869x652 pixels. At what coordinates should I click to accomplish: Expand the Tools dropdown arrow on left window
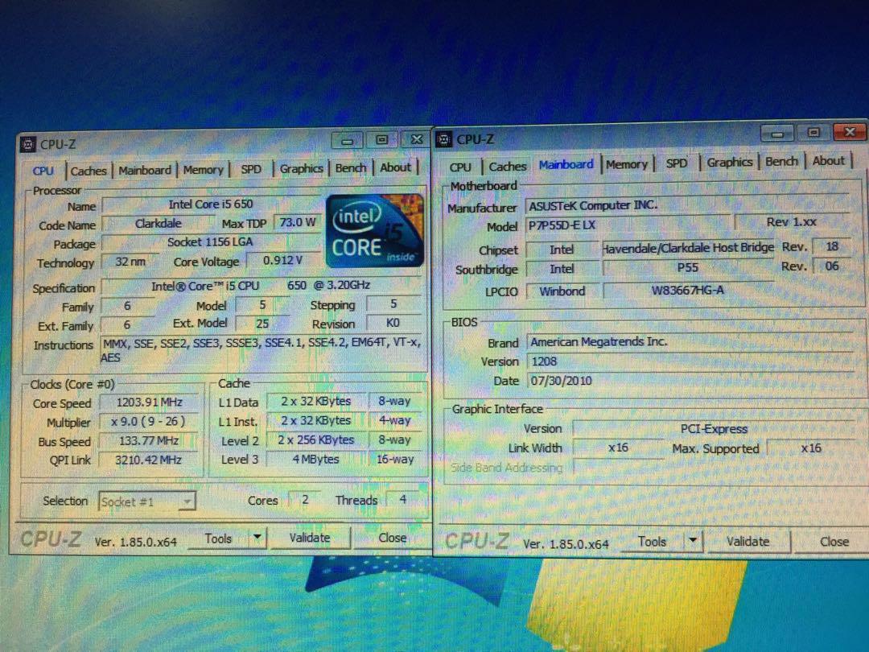point(256,537)
